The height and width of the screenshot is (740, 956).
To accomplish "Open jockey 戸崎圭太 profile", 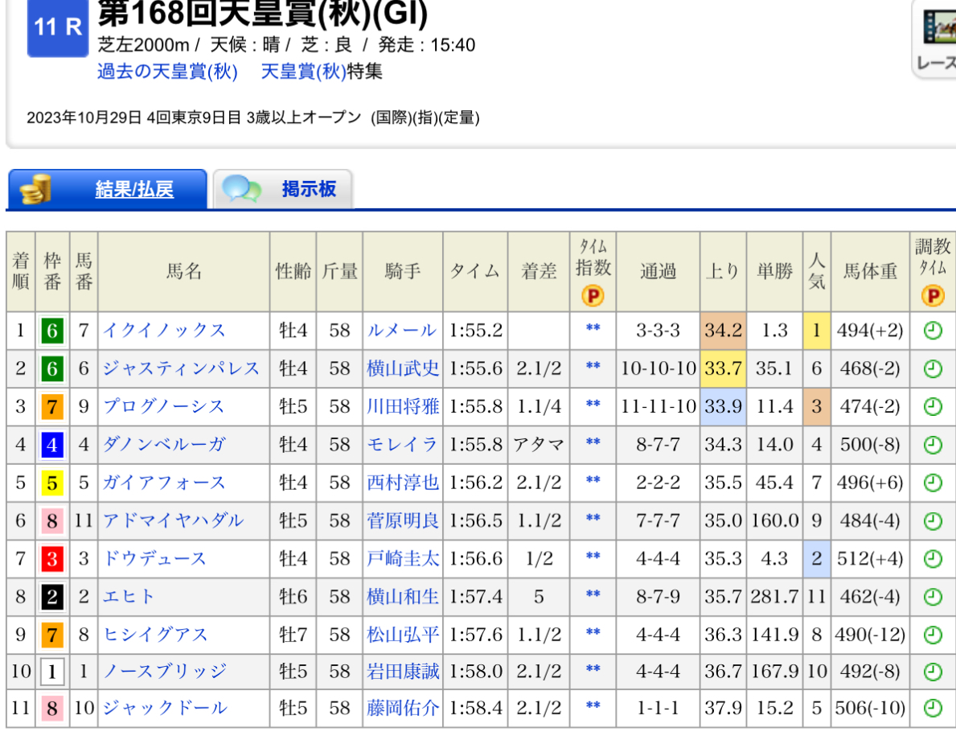I will click(x=403, y=558).
